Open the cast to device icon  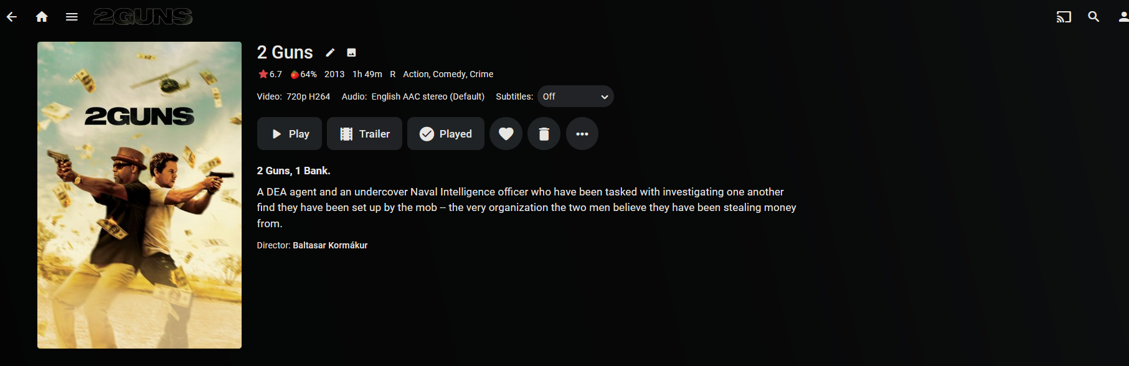[1064, 17]
